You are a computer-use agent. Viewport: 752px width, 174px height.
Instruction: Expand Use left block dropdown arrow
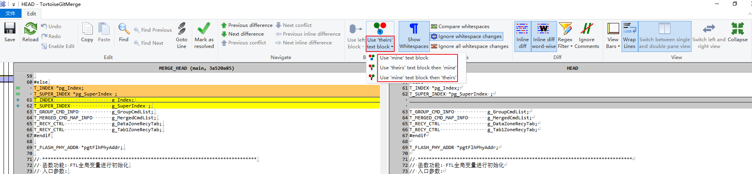click(362, 46)
